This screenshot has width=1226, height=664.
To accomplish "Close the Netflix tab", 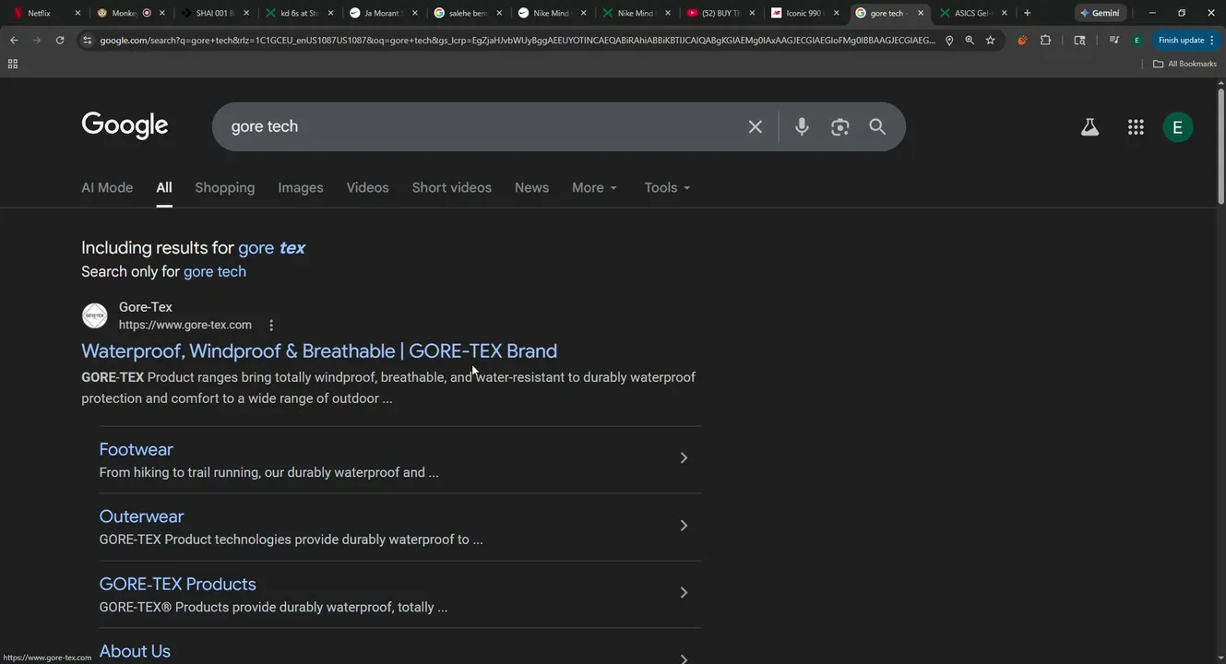I will pos(77,13).
